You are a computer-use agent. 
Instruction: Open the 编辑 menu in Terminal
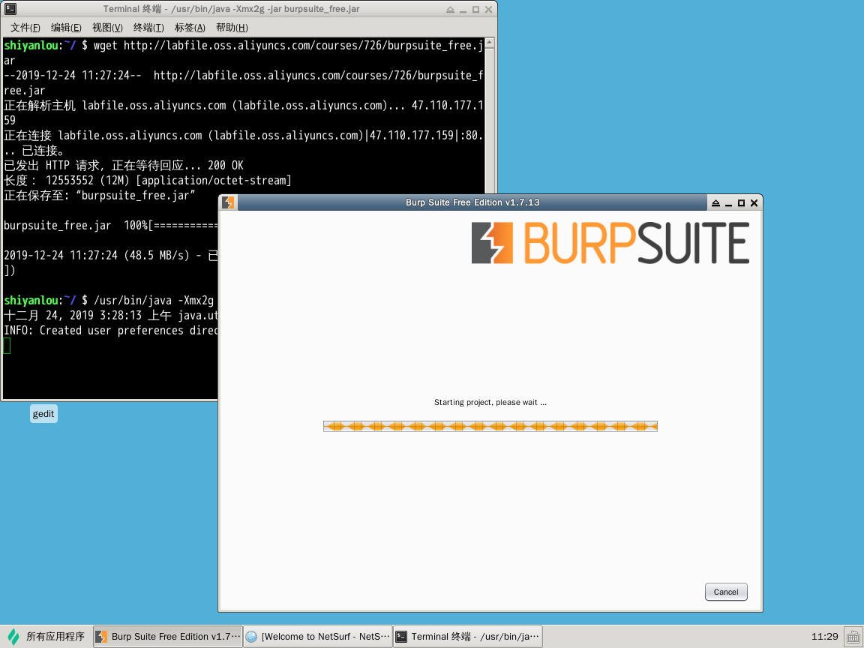(x=66, y=28)
